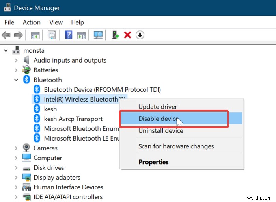This screenshot has height=202, width=276.
Task: Click the Human Interface Devices icon
Action: click(26, 187)
